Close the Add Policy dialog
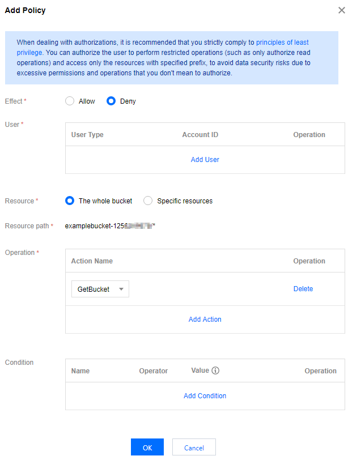Screen dimensions: 348x460 pos(341,11)
